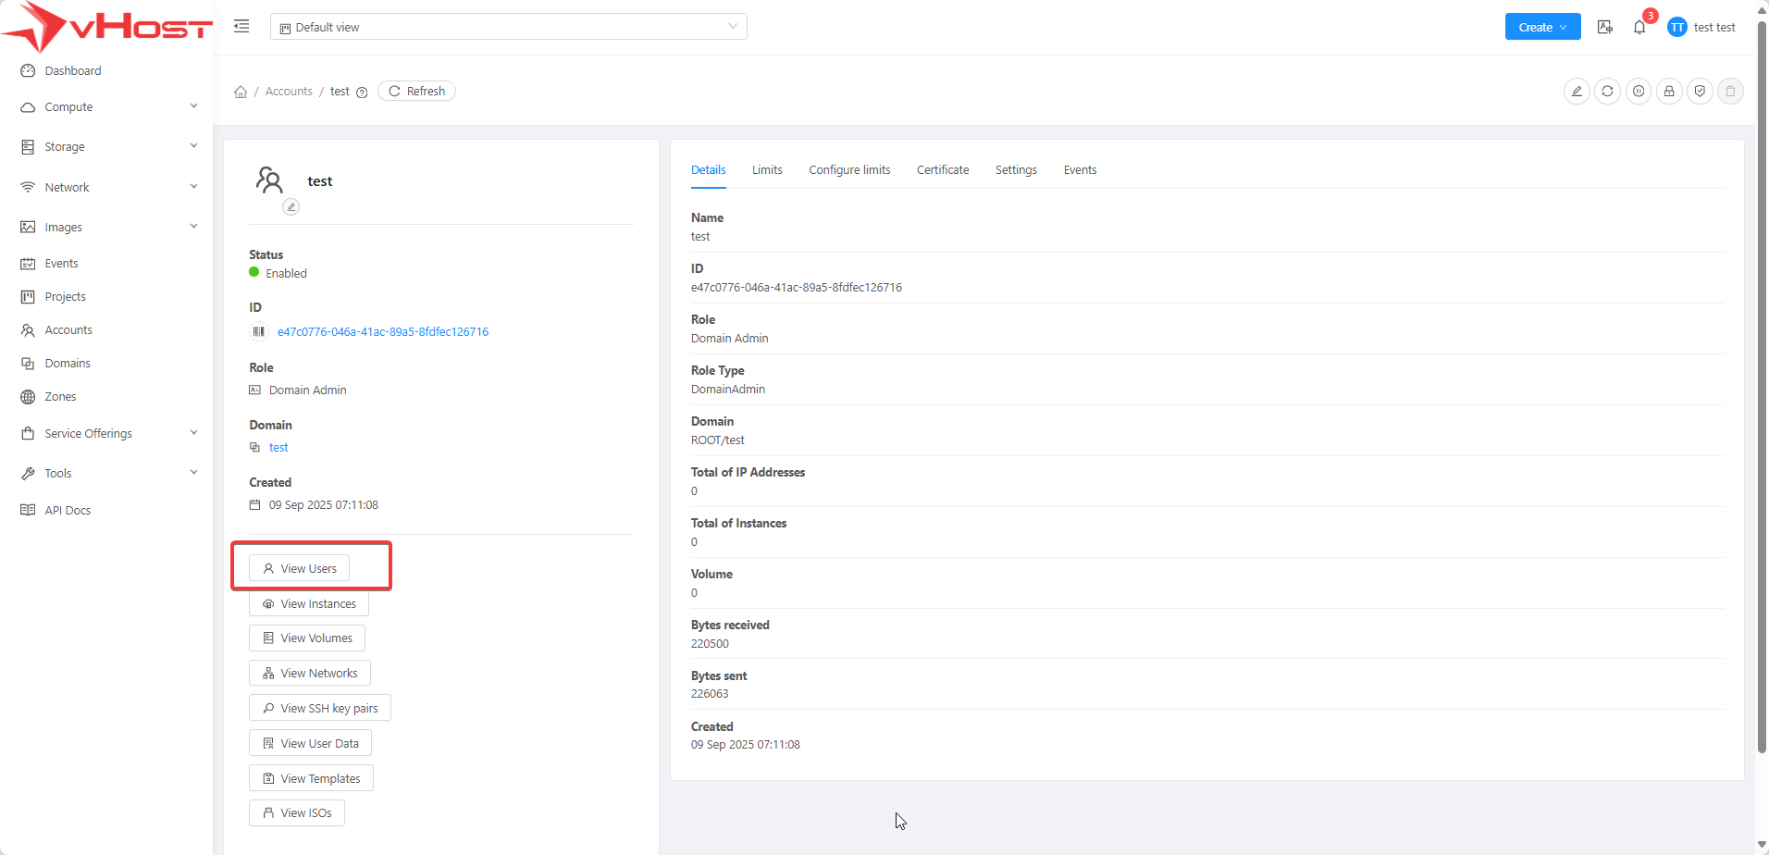Click the barcode icon beside account ID
Image resolution: width=1769 pixels, height=855 pixels.
click(x=259, y=331)
